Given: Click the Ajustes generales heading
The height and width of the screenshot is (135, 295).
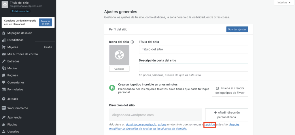Looking at the screenshot, I should tap(121, 12).
